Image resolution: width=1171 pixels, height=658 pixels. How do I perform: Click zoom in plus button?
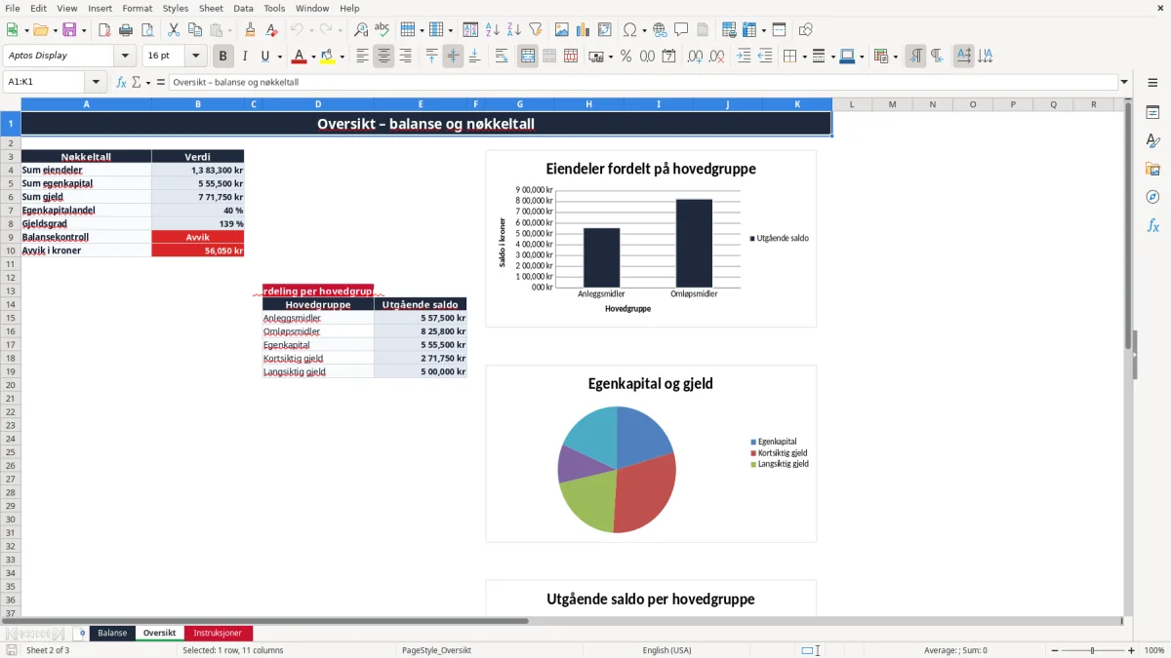point(1131,650)
